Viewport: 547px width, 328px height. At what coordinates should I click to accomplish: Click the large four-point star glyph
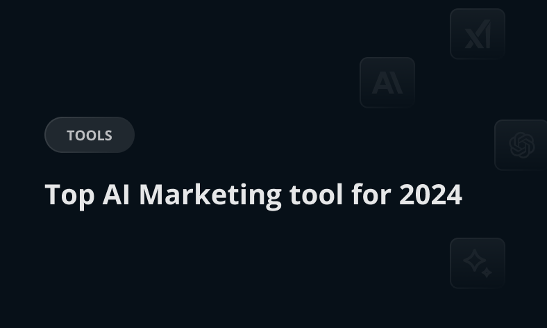pyautogui.click(x=475, y=261)
